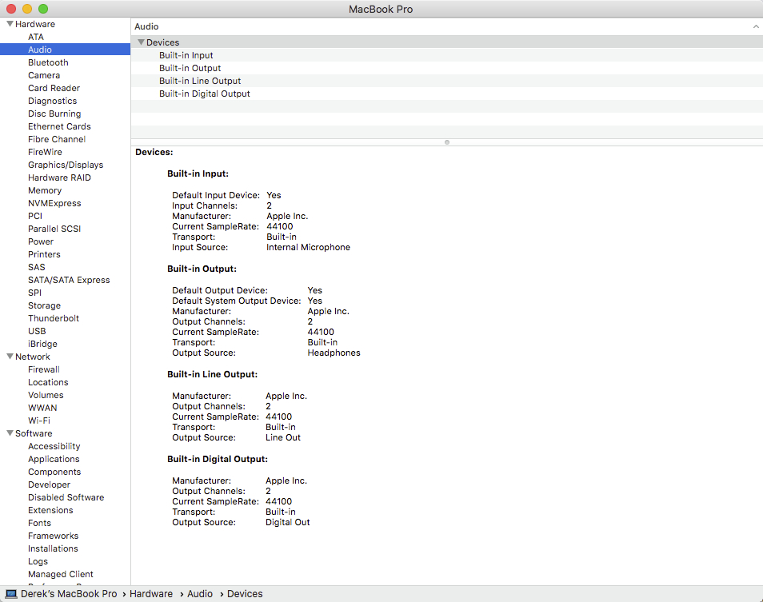Open Locations under Network

(48, 382)
